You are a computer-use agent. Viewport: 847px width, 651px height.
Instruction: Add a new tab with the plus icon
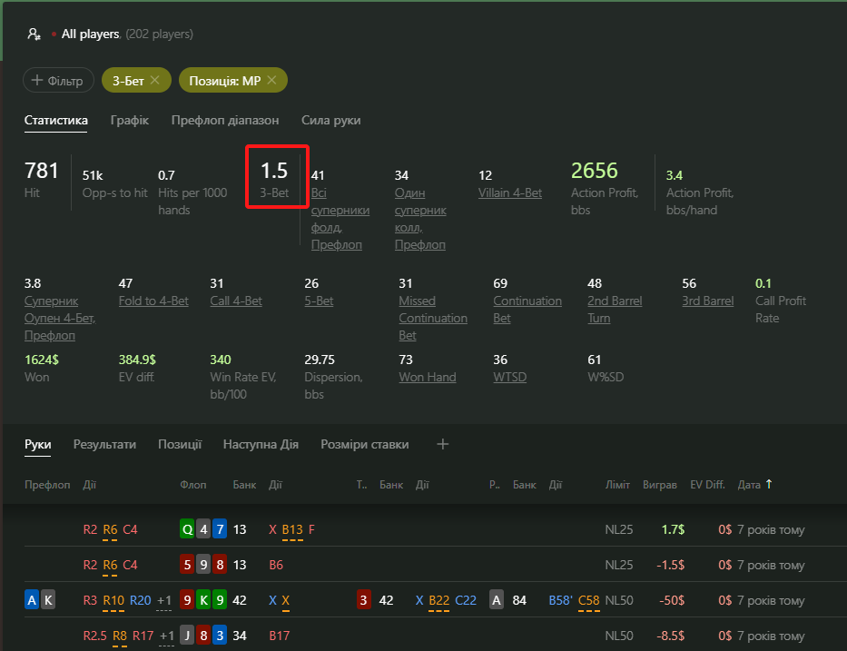point(442,444)
